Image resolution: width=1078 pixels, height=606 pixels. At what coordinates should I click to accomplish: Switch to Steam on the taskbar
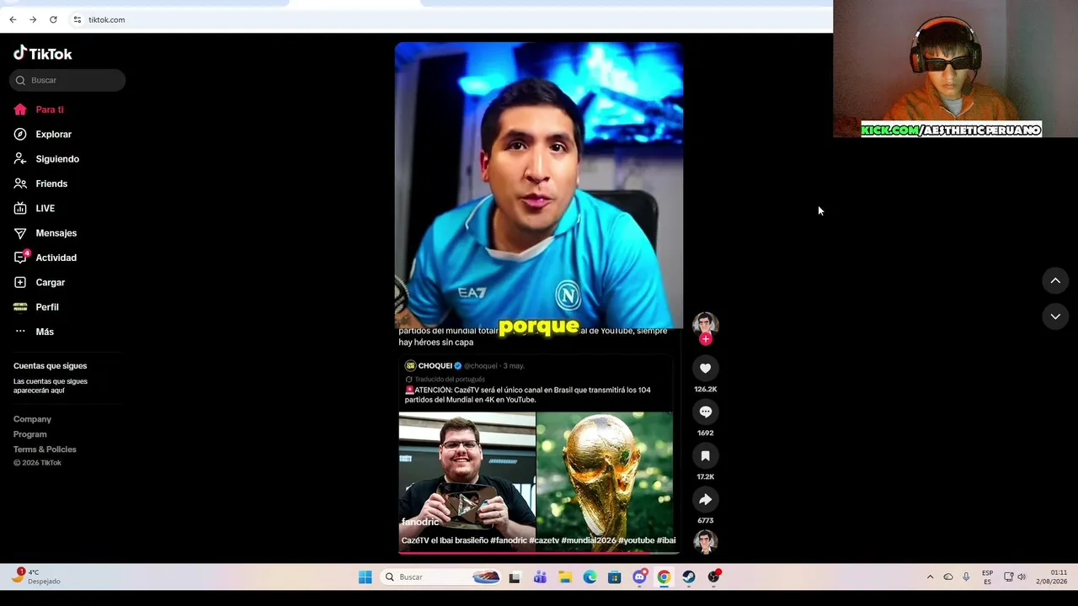(689, 577)
